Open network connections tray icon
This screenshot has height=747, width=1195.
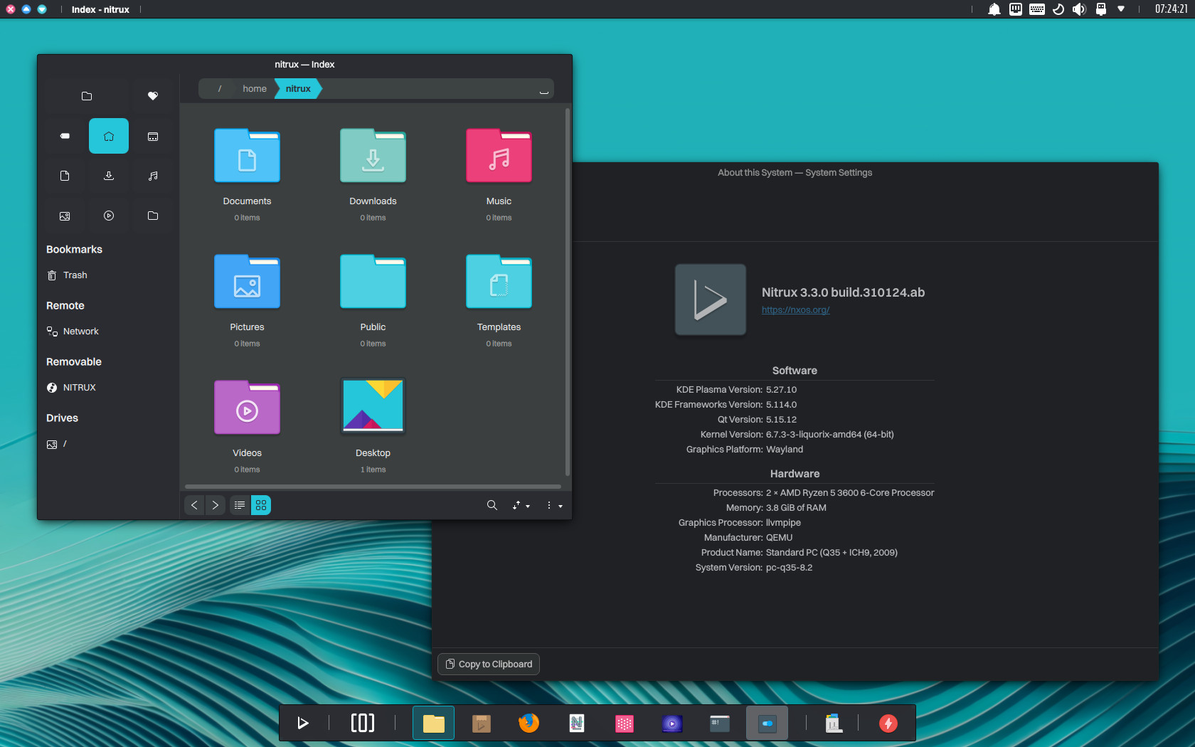click(1016, 9)
